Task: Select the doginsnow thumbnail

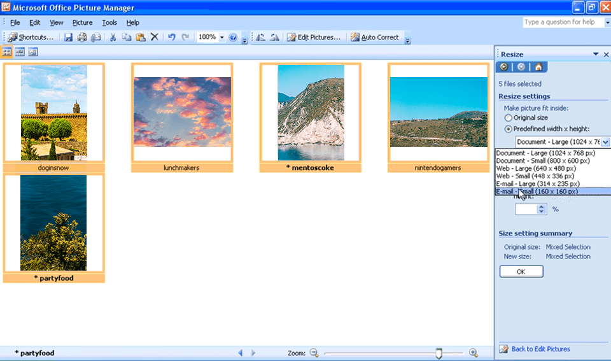Action: click(53, 117)
